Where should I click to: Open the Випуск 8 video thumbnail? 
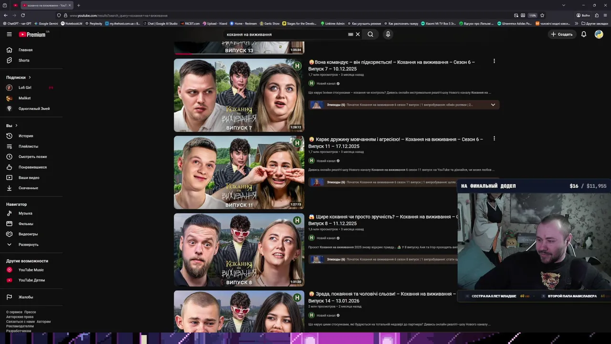(239, 250)
